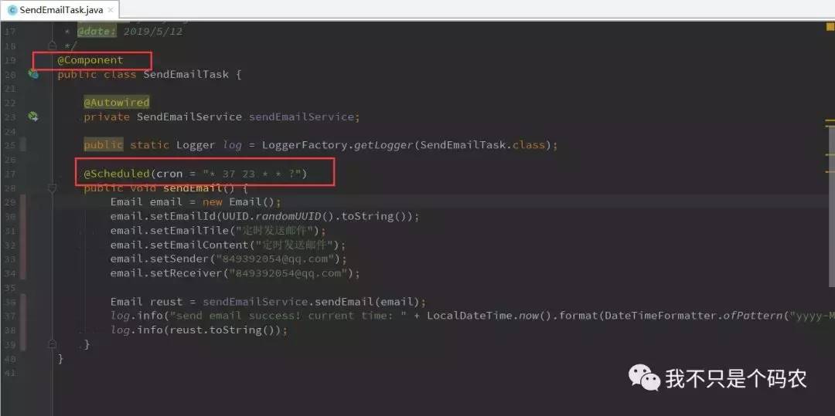Click the first warning stripe on the error gutter
Image resolution: width=835 pixels, height=416 pixels.
point(830,120)
